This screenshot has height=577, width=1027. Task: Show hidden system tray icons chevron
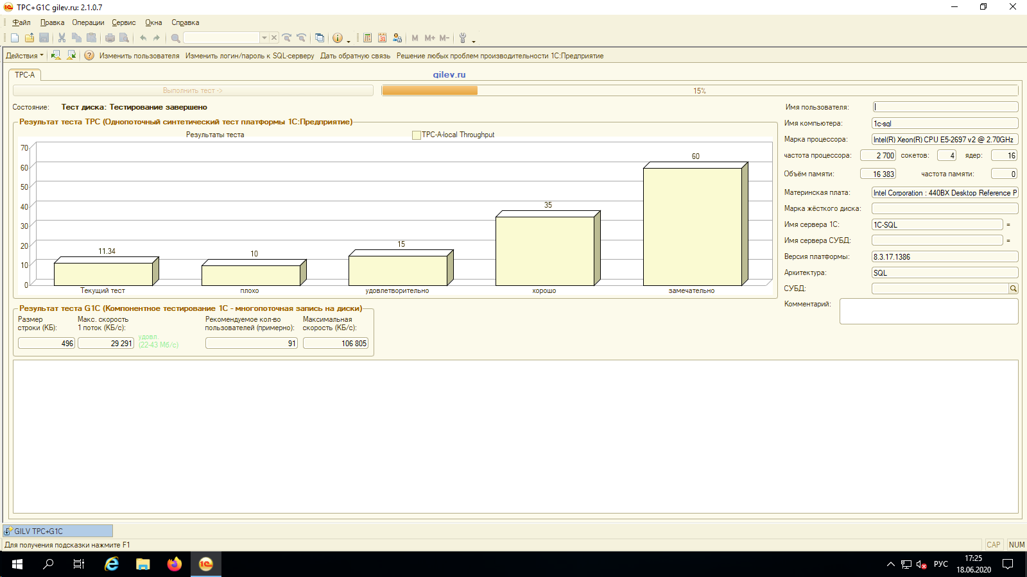[x=890, y=564]
